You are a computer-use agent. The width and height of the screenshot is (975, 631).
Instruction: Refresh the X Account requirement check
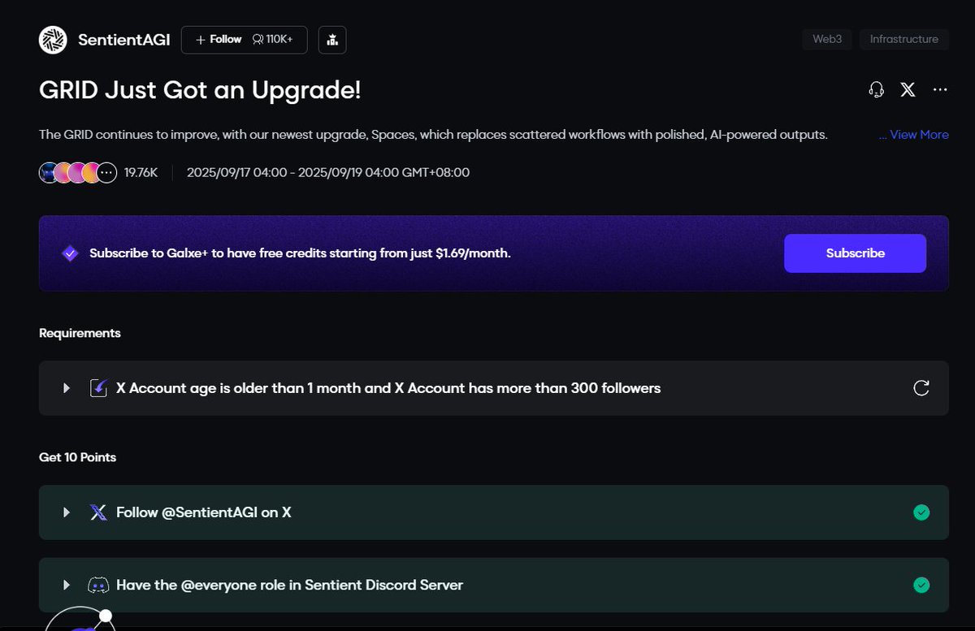click(x=921, y=388)
